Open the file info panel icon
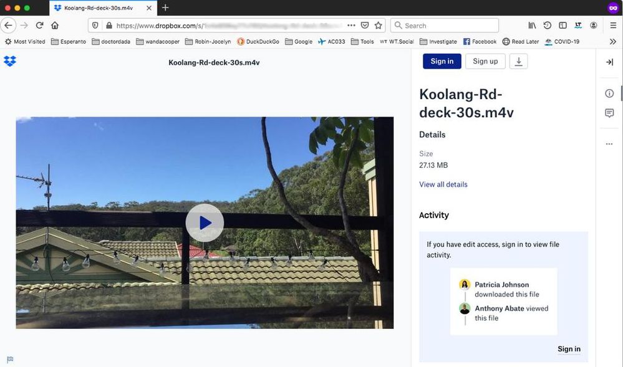623x367 pixels. coord(609,93)
